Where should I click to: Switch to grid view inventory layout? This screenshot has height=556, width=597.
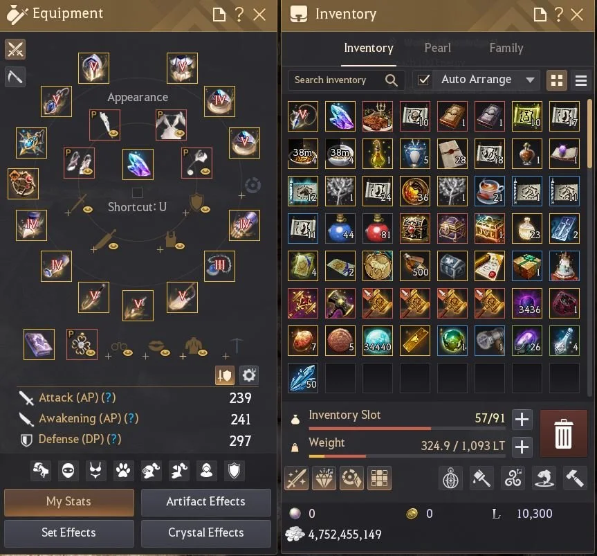[557, 80]
